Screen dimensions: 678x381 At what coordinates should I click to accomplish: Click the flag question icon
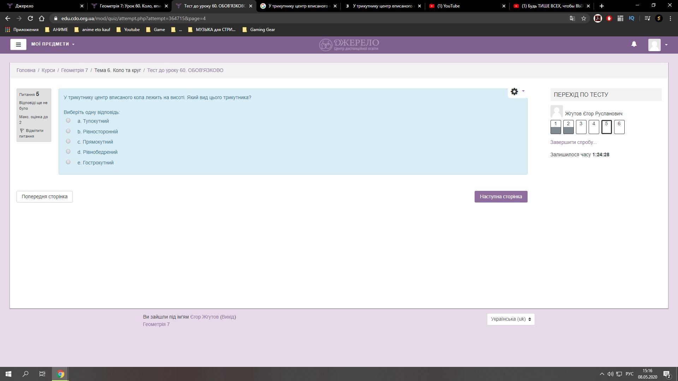pyautogui.click(x=22, y=131)
